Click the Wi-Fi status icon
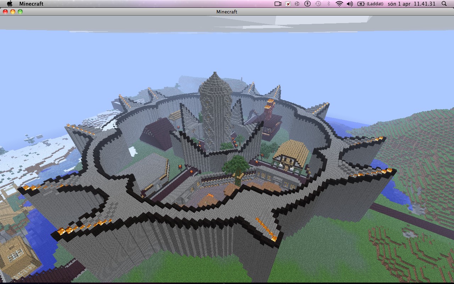This screenshot has height=284, width=454. (339, 4)
